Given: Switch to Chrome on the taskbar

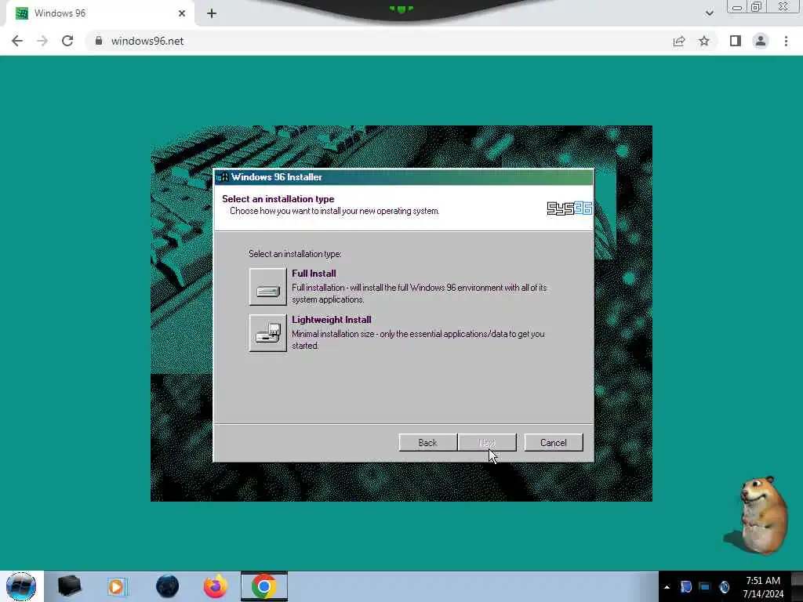Looking at the screenshot, I should [264, 586].
